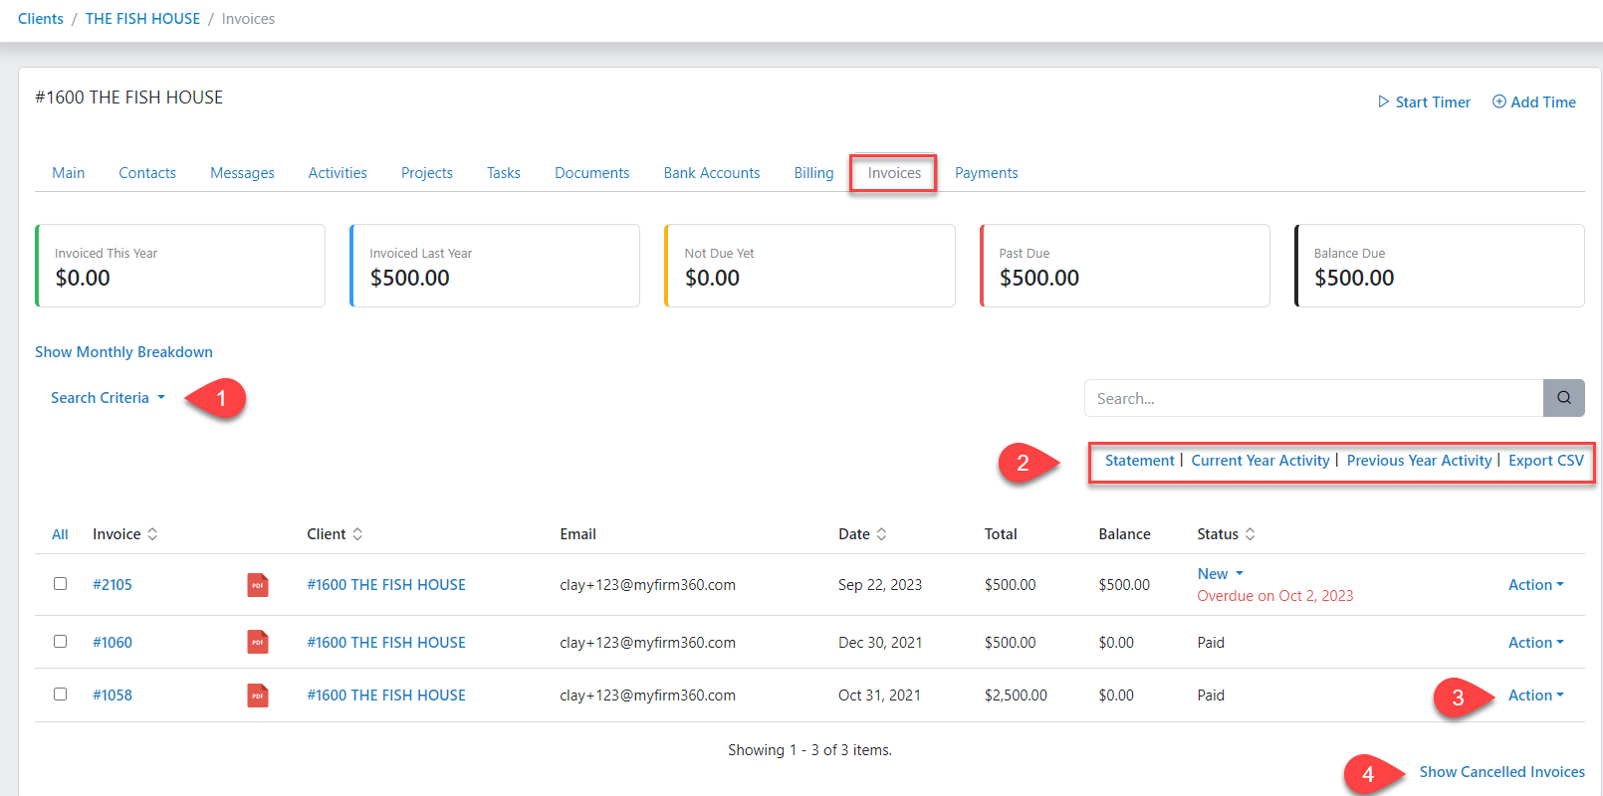Tick the checkbox for invoice #1060

click(61, 642)
